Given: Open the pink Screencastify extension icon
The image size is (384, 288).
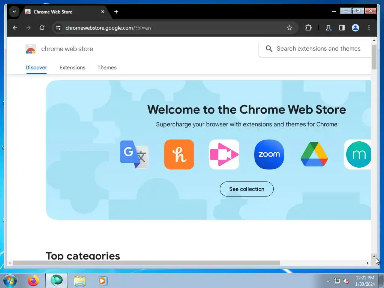Looking at the screenshot, I should click(224, 154).
